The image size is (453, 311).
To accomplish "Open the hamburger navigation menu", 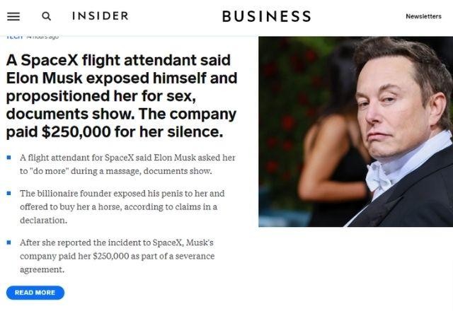I will (x=13, y=16).
